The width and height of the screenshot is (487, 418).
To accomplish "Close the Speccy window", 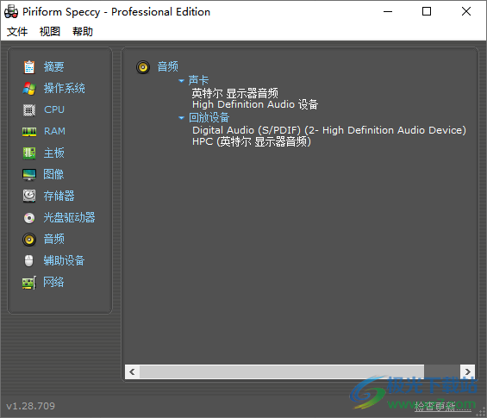I will [466, 12].
